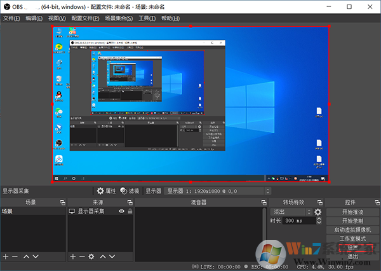The height and width of the screenshot is (271, 381).
Task: Open filters for the display capture source
Action: coord(130,190)
